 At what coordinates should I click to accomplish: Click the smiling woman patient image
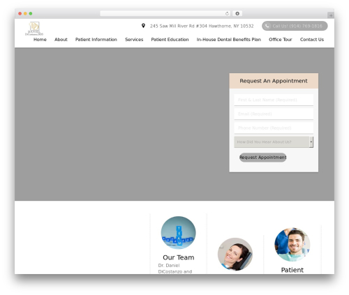(235, 254)
